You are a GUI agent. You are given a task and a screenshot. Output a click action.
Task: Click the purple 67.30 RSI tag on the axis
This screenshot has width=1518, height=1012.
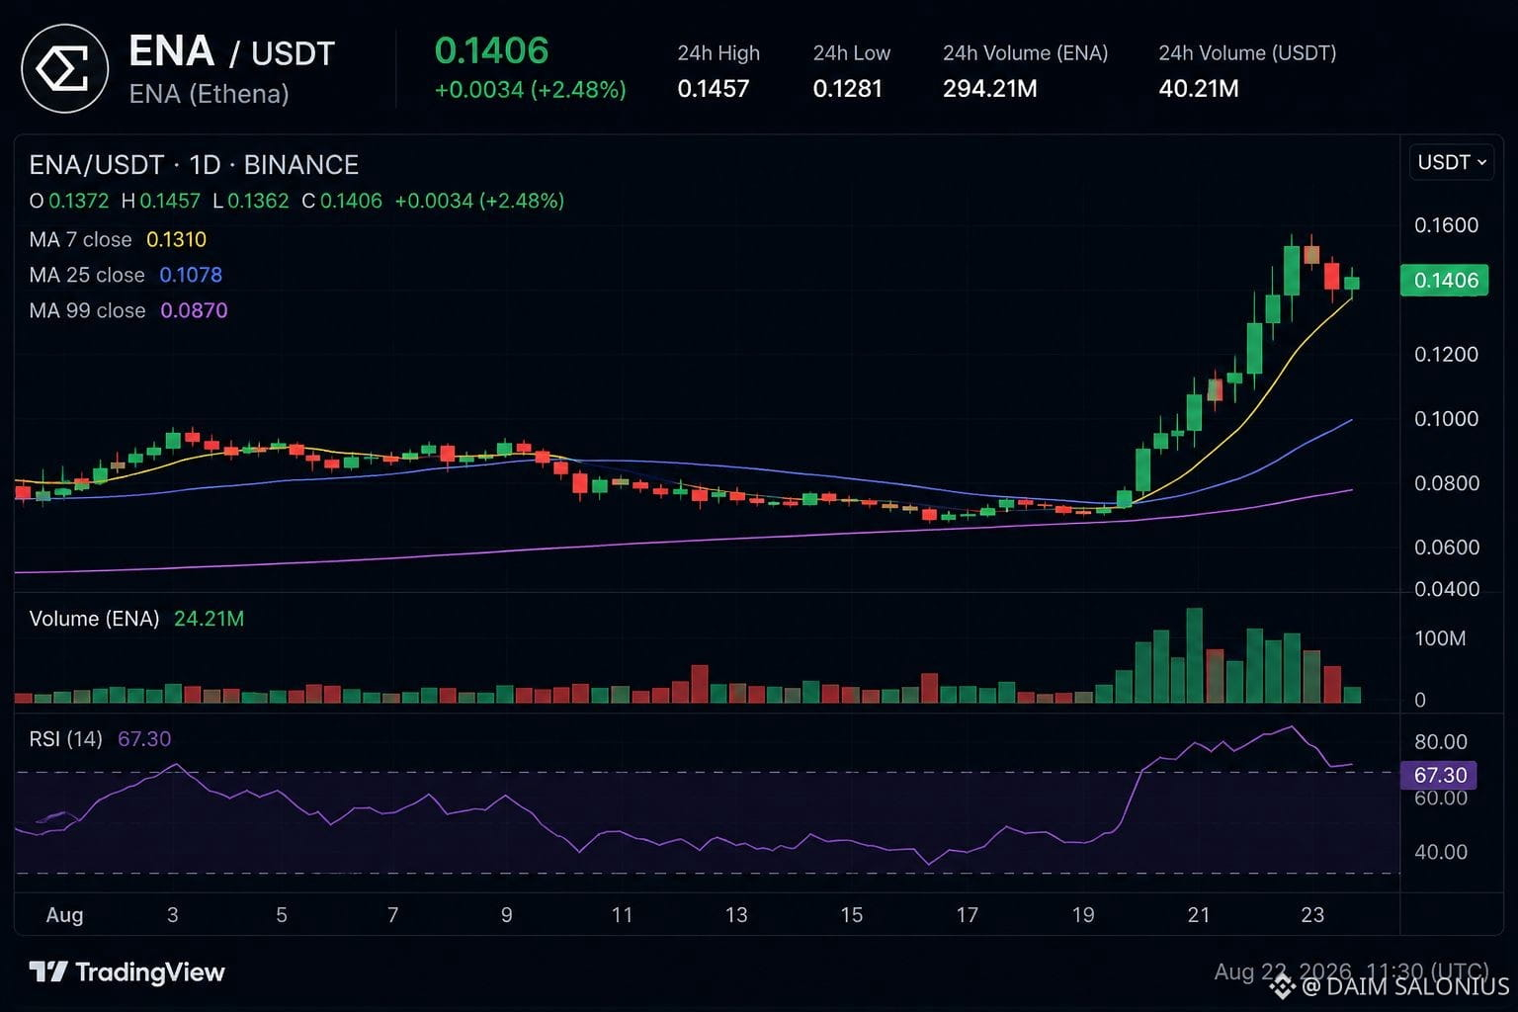tap(1439, 775)
